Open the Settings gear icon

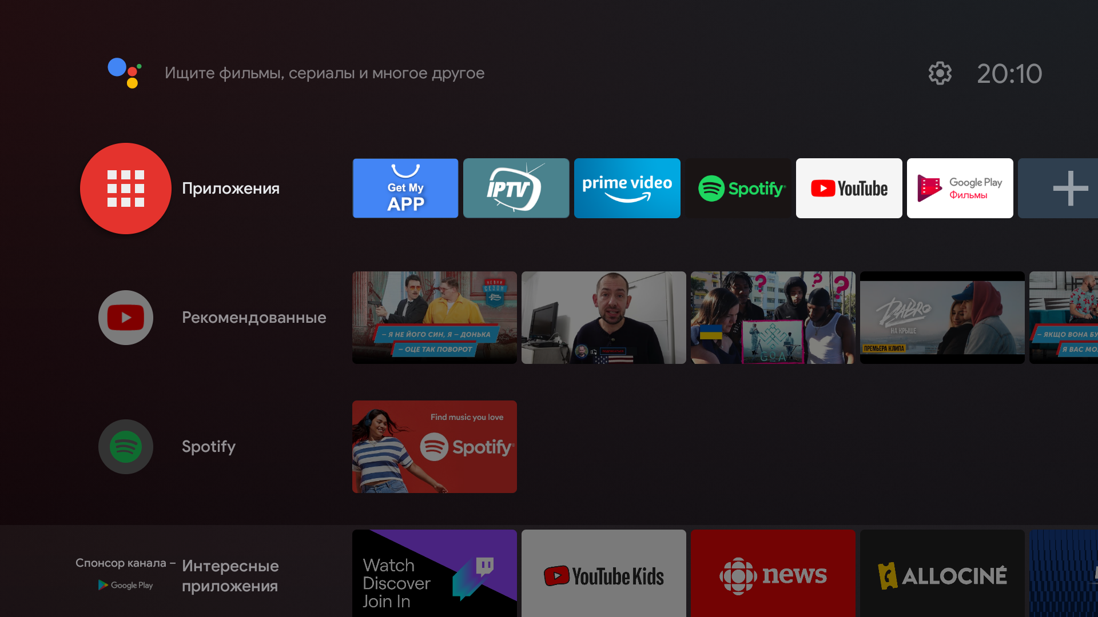pos(940,73)
